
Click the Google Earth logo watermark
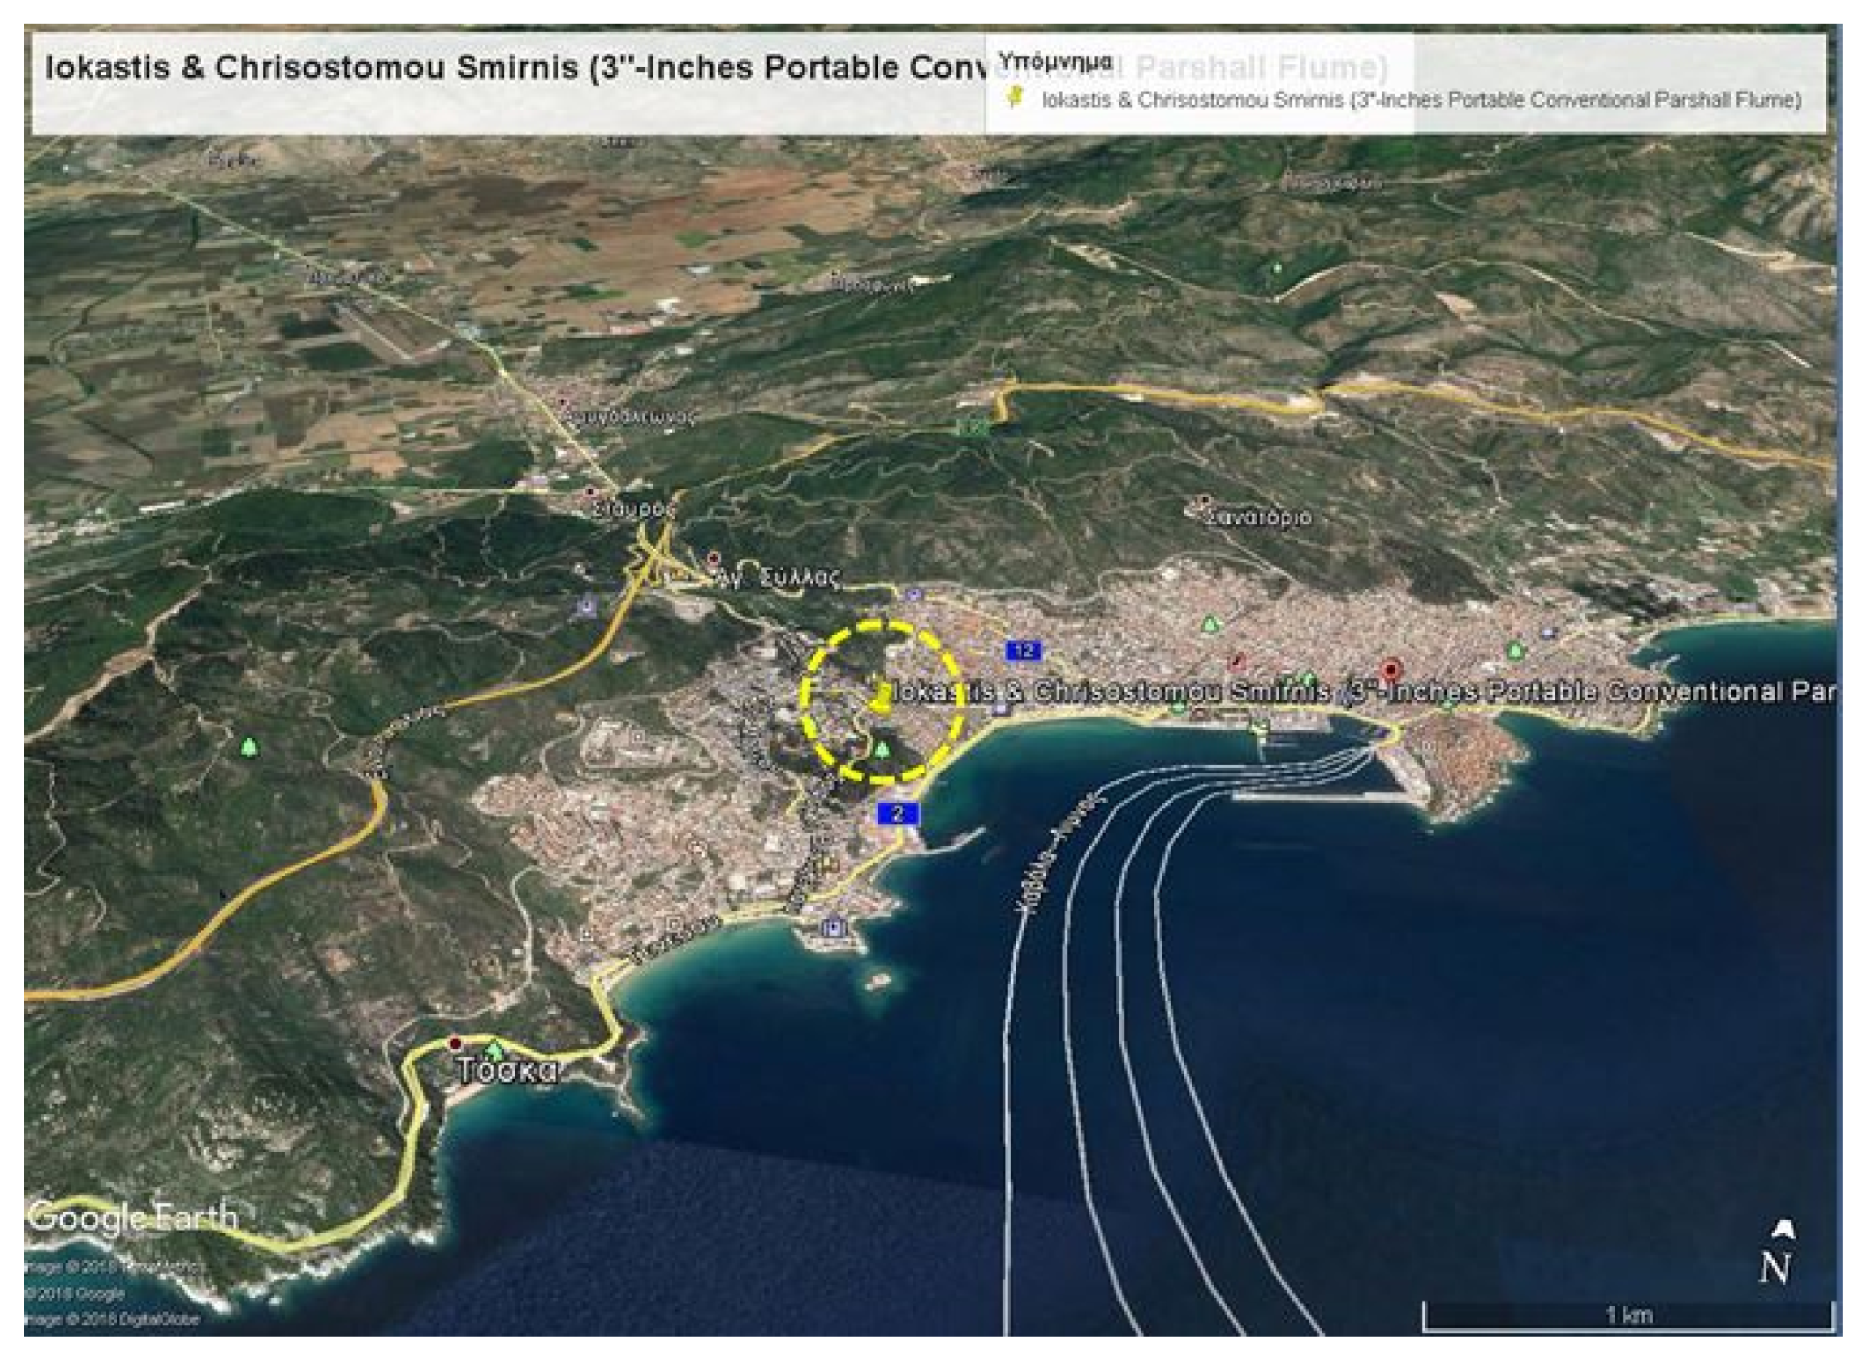coord(132,1216)
